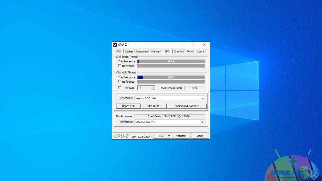Screen dimensions: 322x181
Task: Start the Stress CPU test
Action: (154, 106)
